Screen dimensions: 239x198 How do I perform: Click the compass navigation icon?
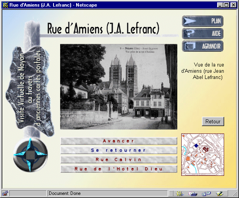click(x=30, y=155)
